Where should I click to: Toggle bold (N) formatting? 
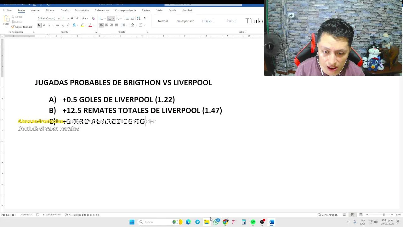[x=39, y=25]
